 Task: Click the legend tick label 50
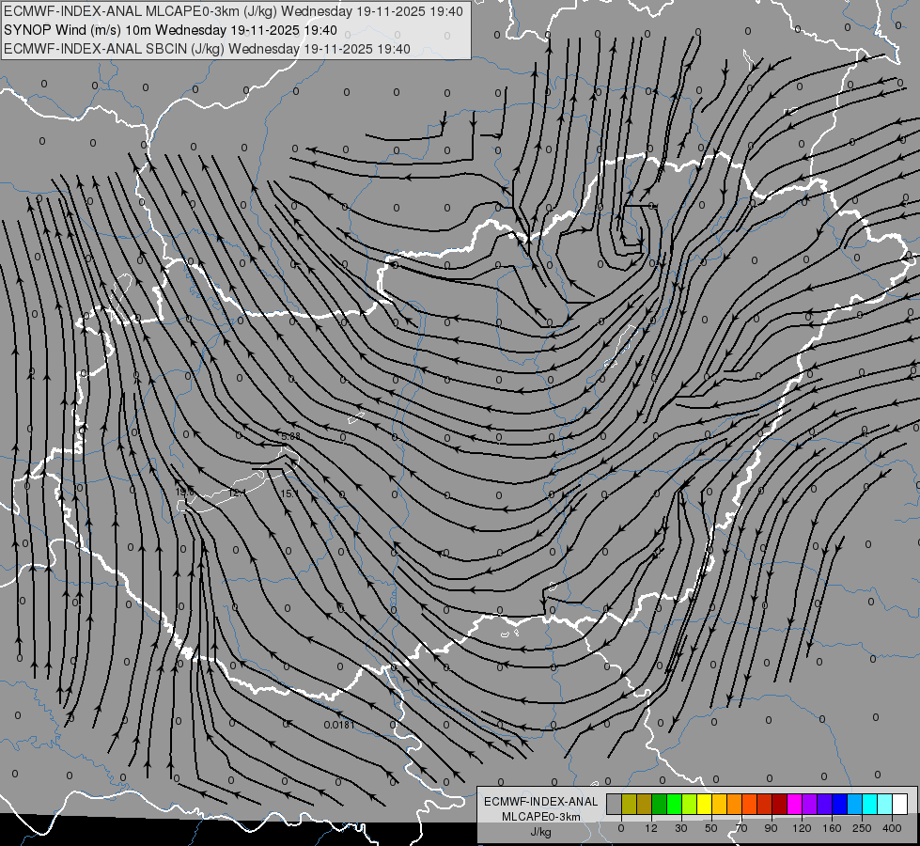(711, 828)
